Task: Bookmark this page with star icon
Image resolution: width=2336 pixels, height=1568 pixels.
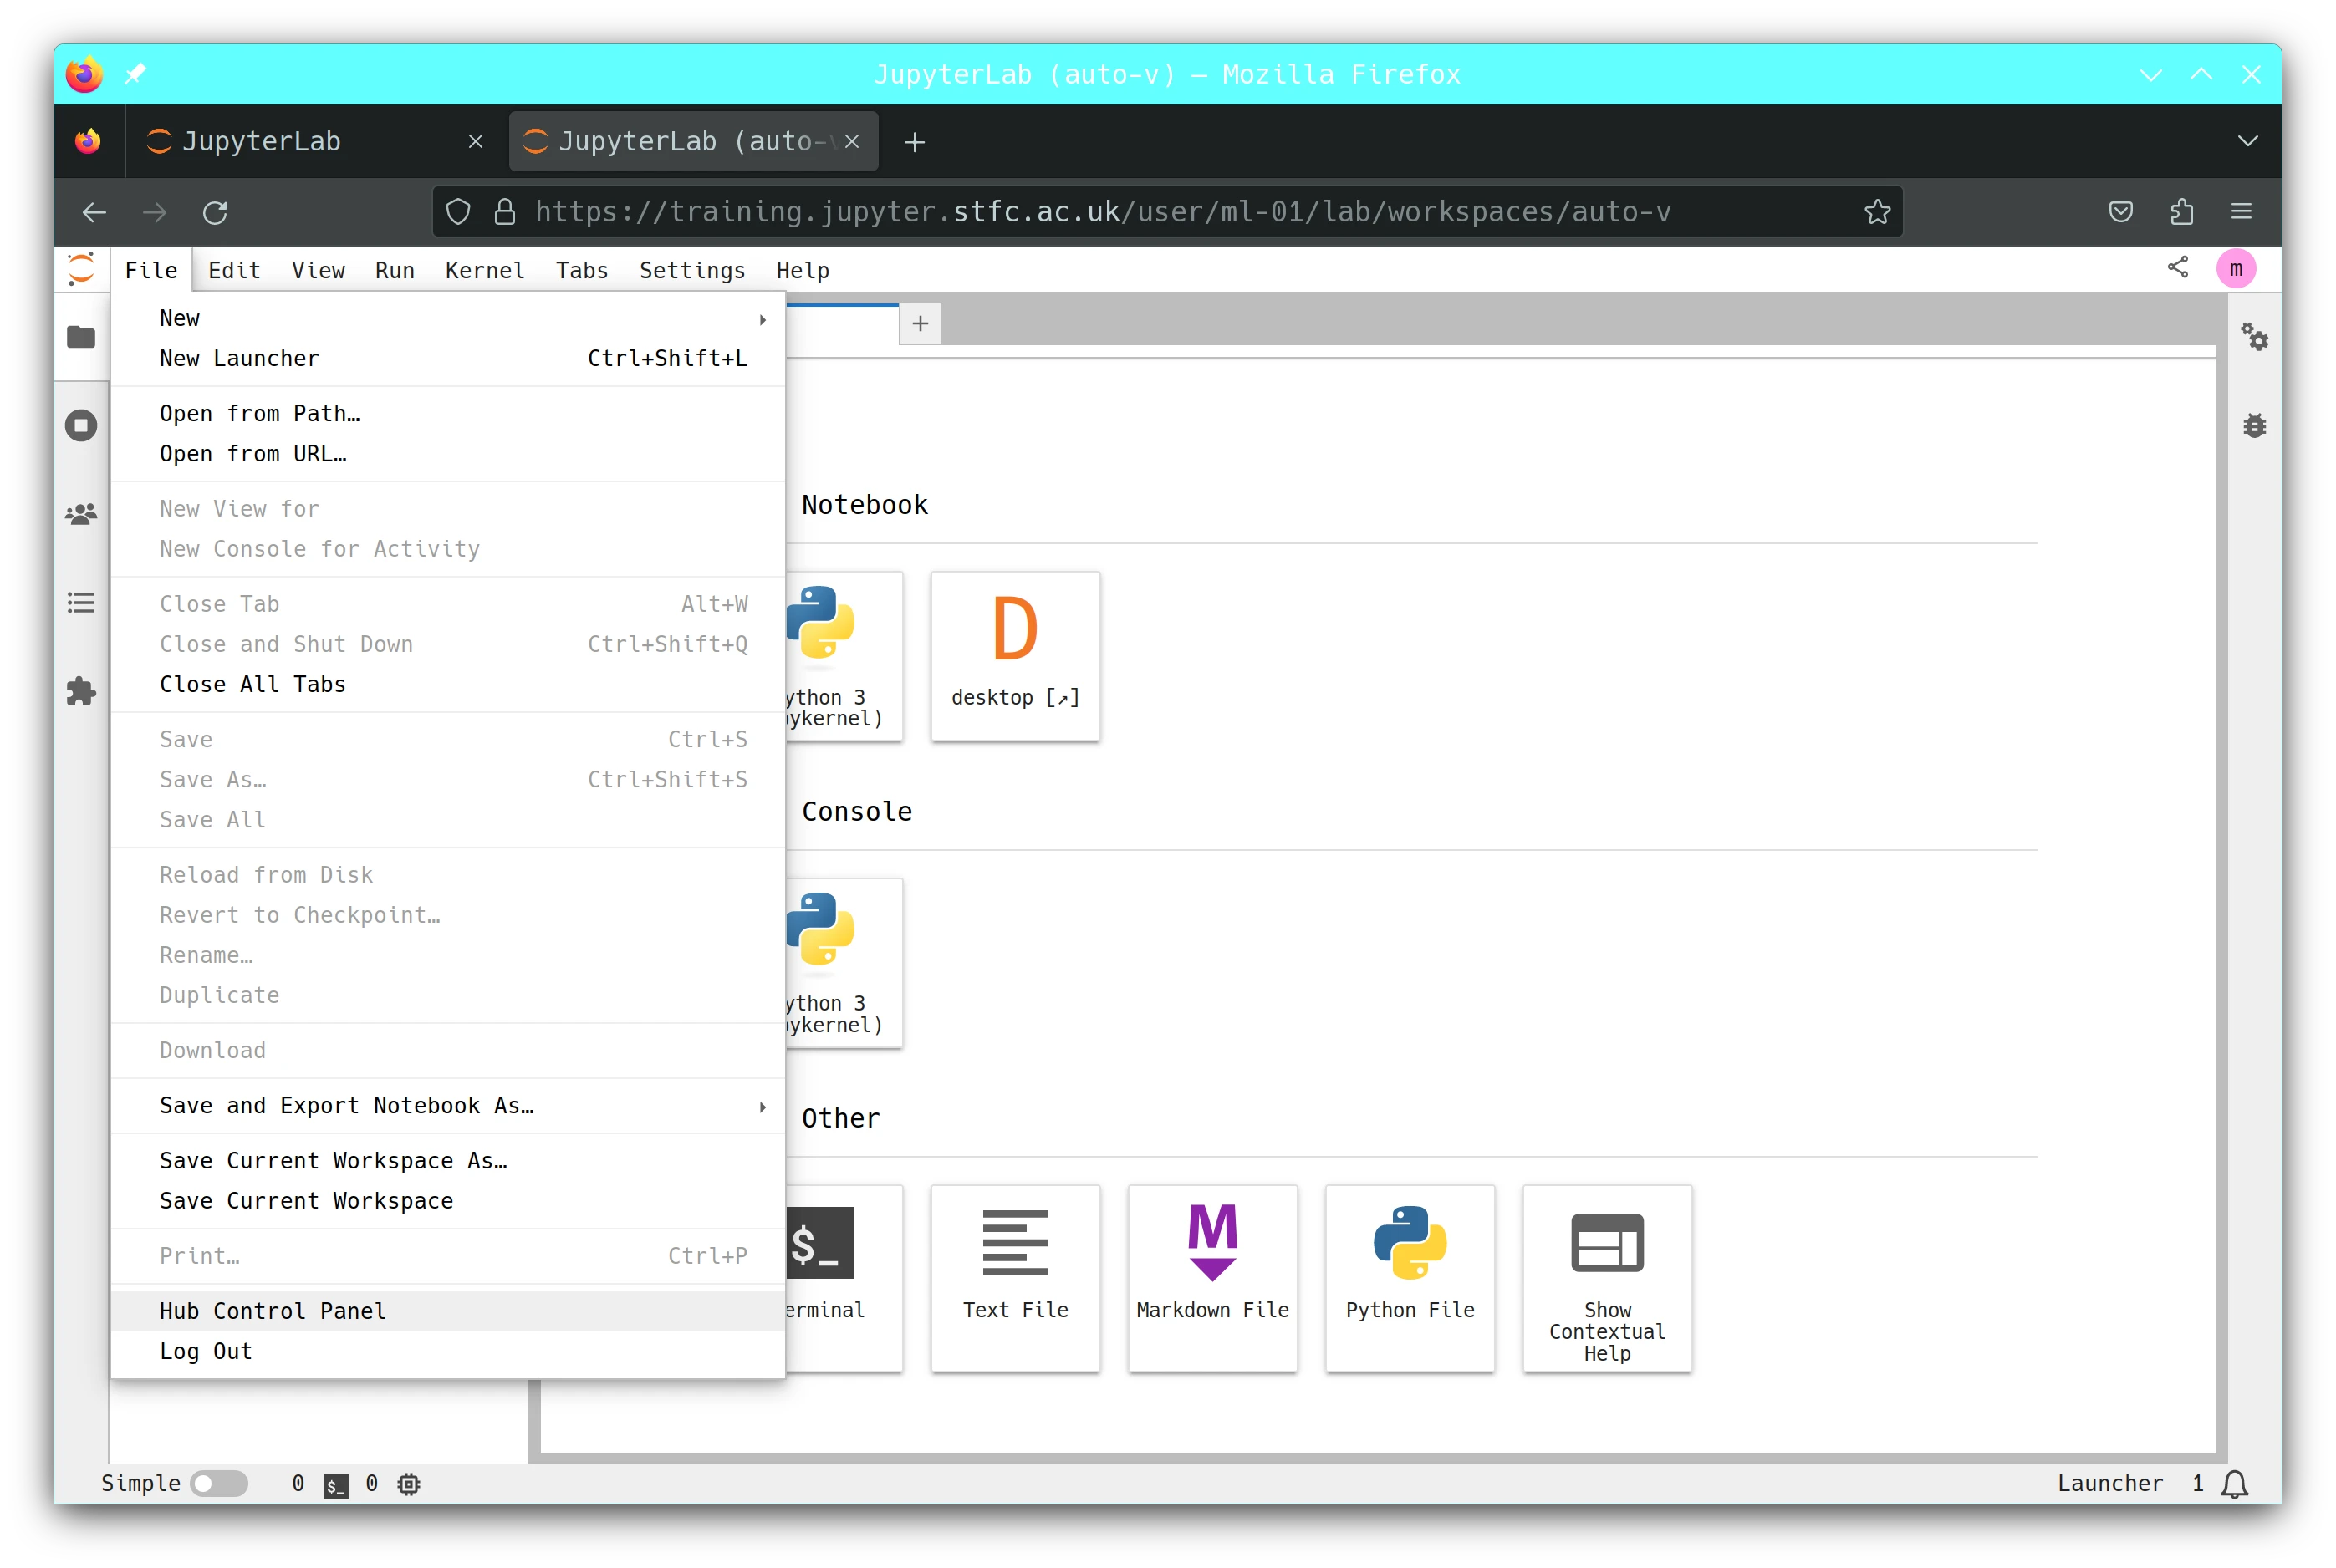Action: [x=1877, y=212]
